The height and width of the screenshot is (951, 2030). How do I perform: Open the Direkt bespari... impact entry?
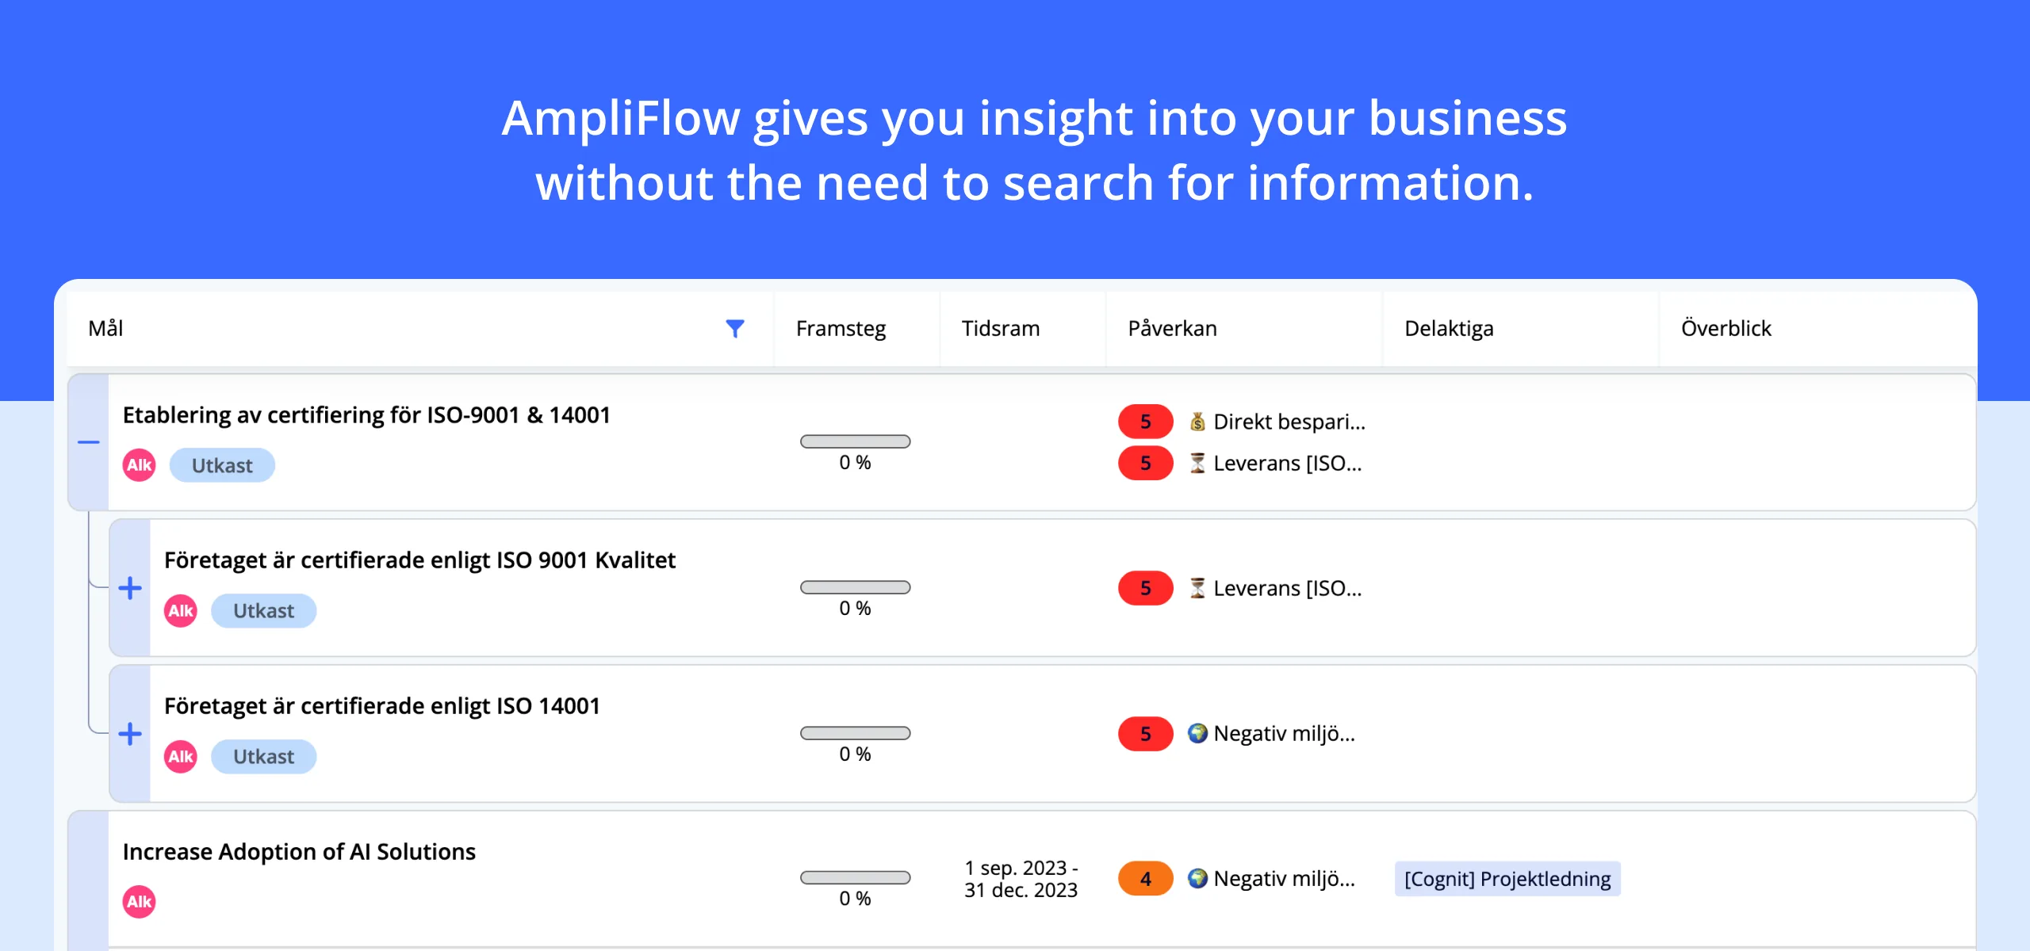(1289, 422)
